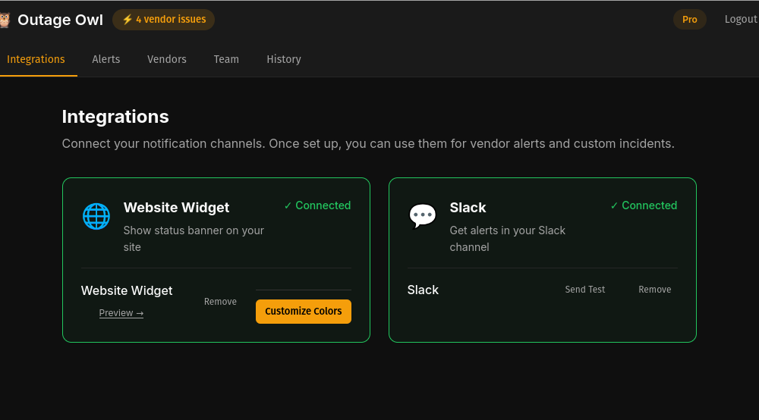Image resolution: width=759 pixels, height=420 pixels.
Task: Log out using the Logout link
Action: coord(740,20)
